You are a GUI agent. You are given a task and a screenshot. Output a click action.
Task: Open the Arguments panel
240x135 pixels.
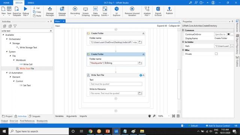(72, 116)
